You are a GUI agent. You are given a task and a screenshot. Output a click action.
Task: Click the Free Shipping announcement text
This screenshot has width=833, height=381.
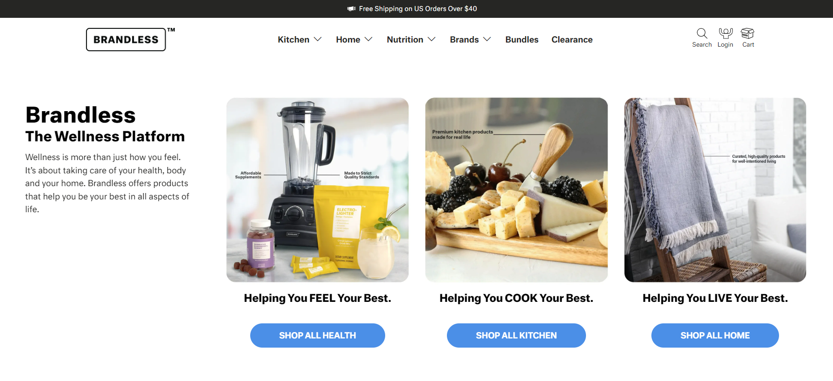(x=418, y=9)
